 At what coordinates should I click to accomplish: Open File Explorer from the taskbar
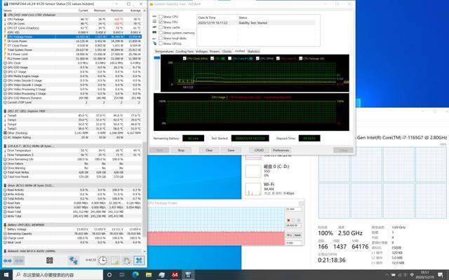149,275
